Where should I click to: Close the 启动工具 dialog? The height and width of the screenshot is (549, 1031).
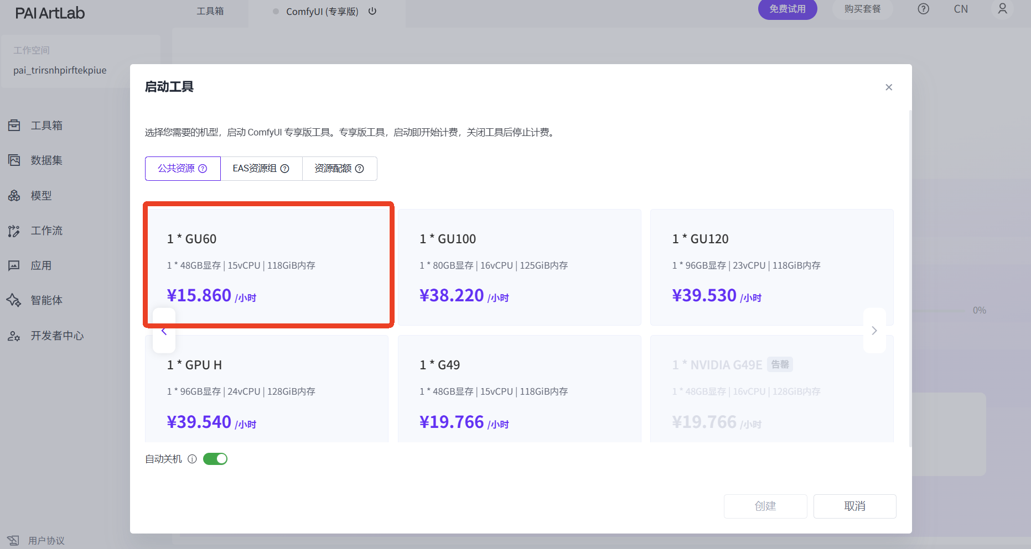pos(889,87)
